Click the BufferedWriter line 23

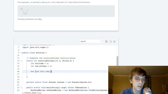(x=69, y=90)
